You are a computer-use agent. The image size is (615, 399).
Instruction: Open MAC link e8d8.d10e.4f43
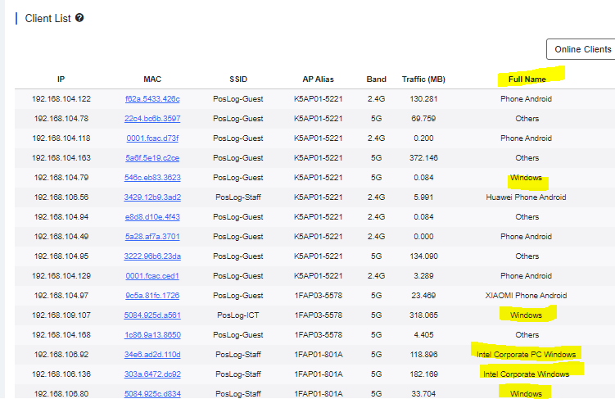[x=152, y=216]
